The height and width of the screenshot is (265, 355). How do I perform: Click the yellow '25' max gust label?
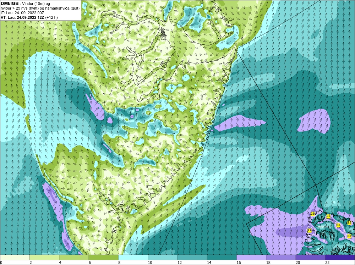[x=349, y=222]
